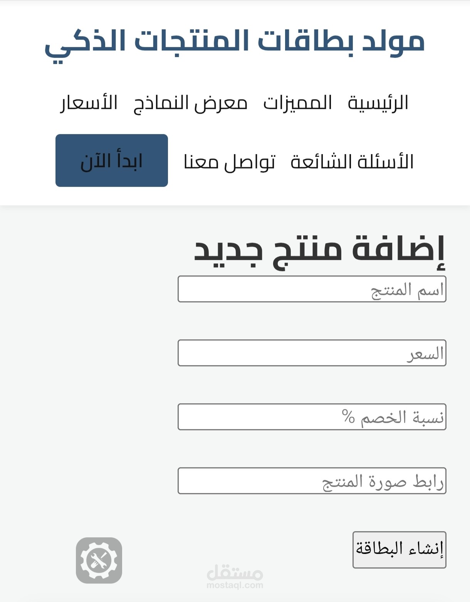Go to the الرئيسية home page

(378, 103)
